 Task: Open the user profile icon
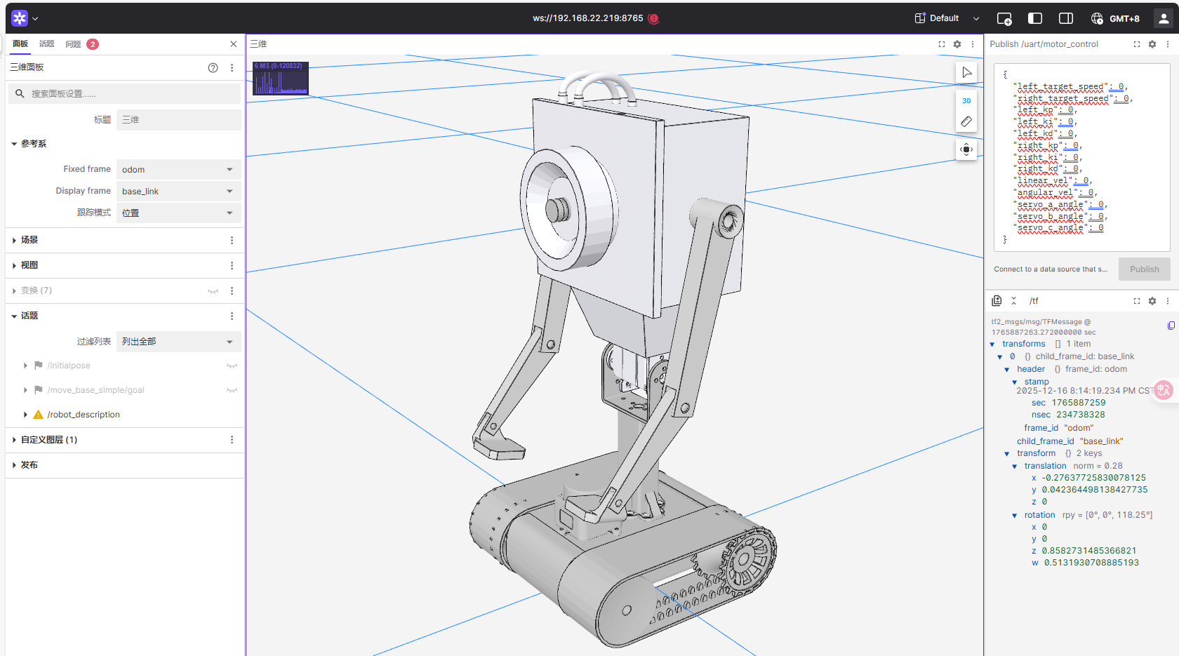point(1164,18)
